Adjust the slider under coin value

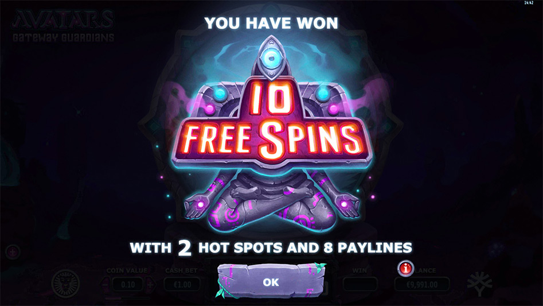(x=128, y=297)
